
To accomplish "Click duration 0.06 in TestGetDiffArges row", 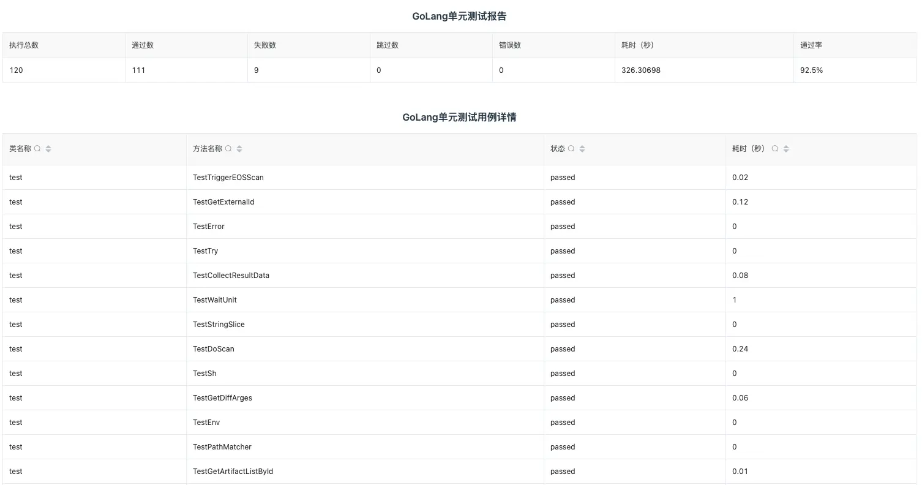I will coord(740,398).
